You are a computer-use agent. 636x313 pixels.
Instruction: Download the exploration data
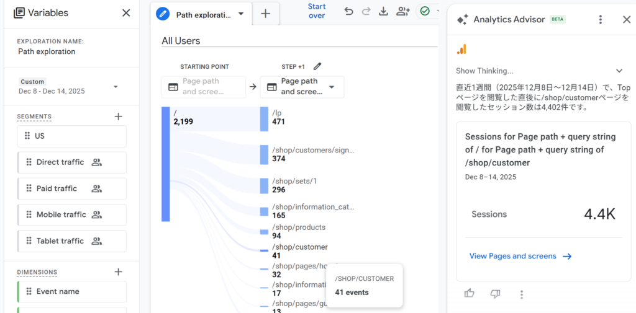click(x=383, y=11)
